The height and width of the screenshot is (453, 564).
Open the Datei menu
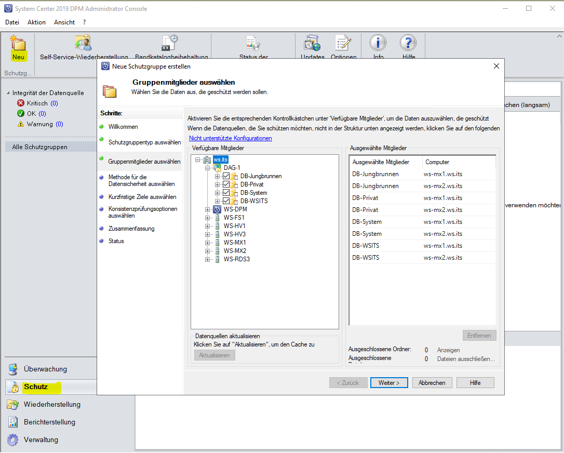point(12,22)
